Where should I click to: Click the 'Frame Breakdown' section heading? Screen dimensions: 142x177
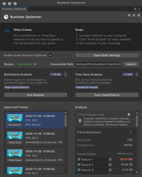(89, 132)
